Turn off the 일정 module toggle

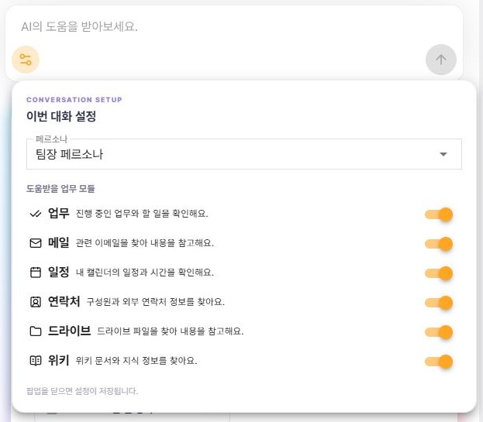coord(439,273)
